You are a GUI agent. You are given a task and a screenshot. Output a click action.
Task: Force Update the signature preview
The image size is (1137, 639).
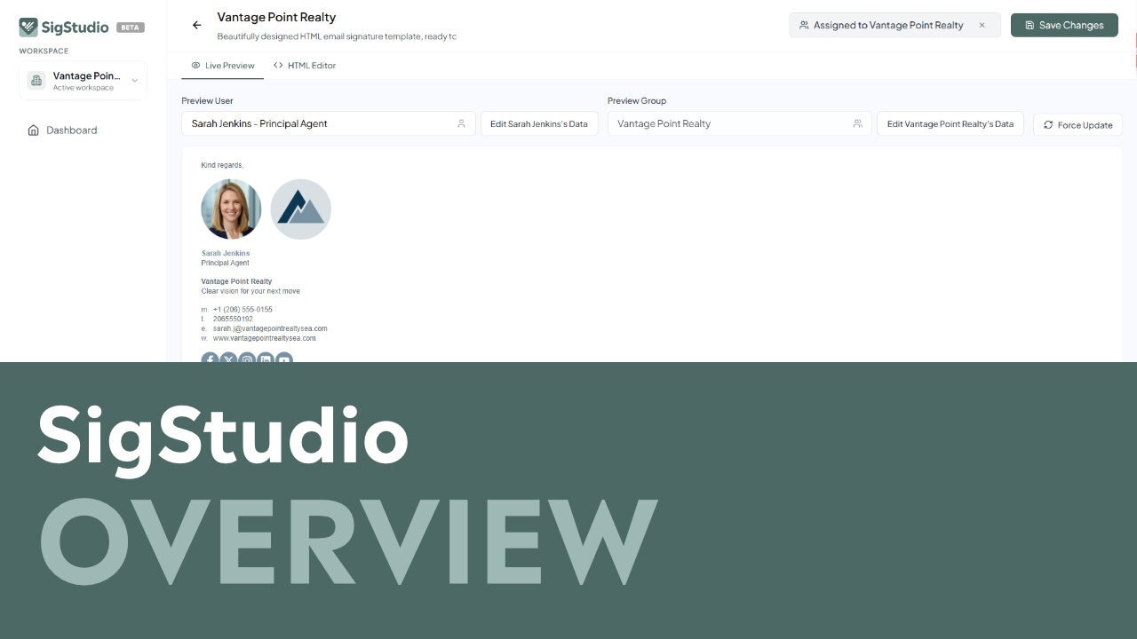point(1077,125)
